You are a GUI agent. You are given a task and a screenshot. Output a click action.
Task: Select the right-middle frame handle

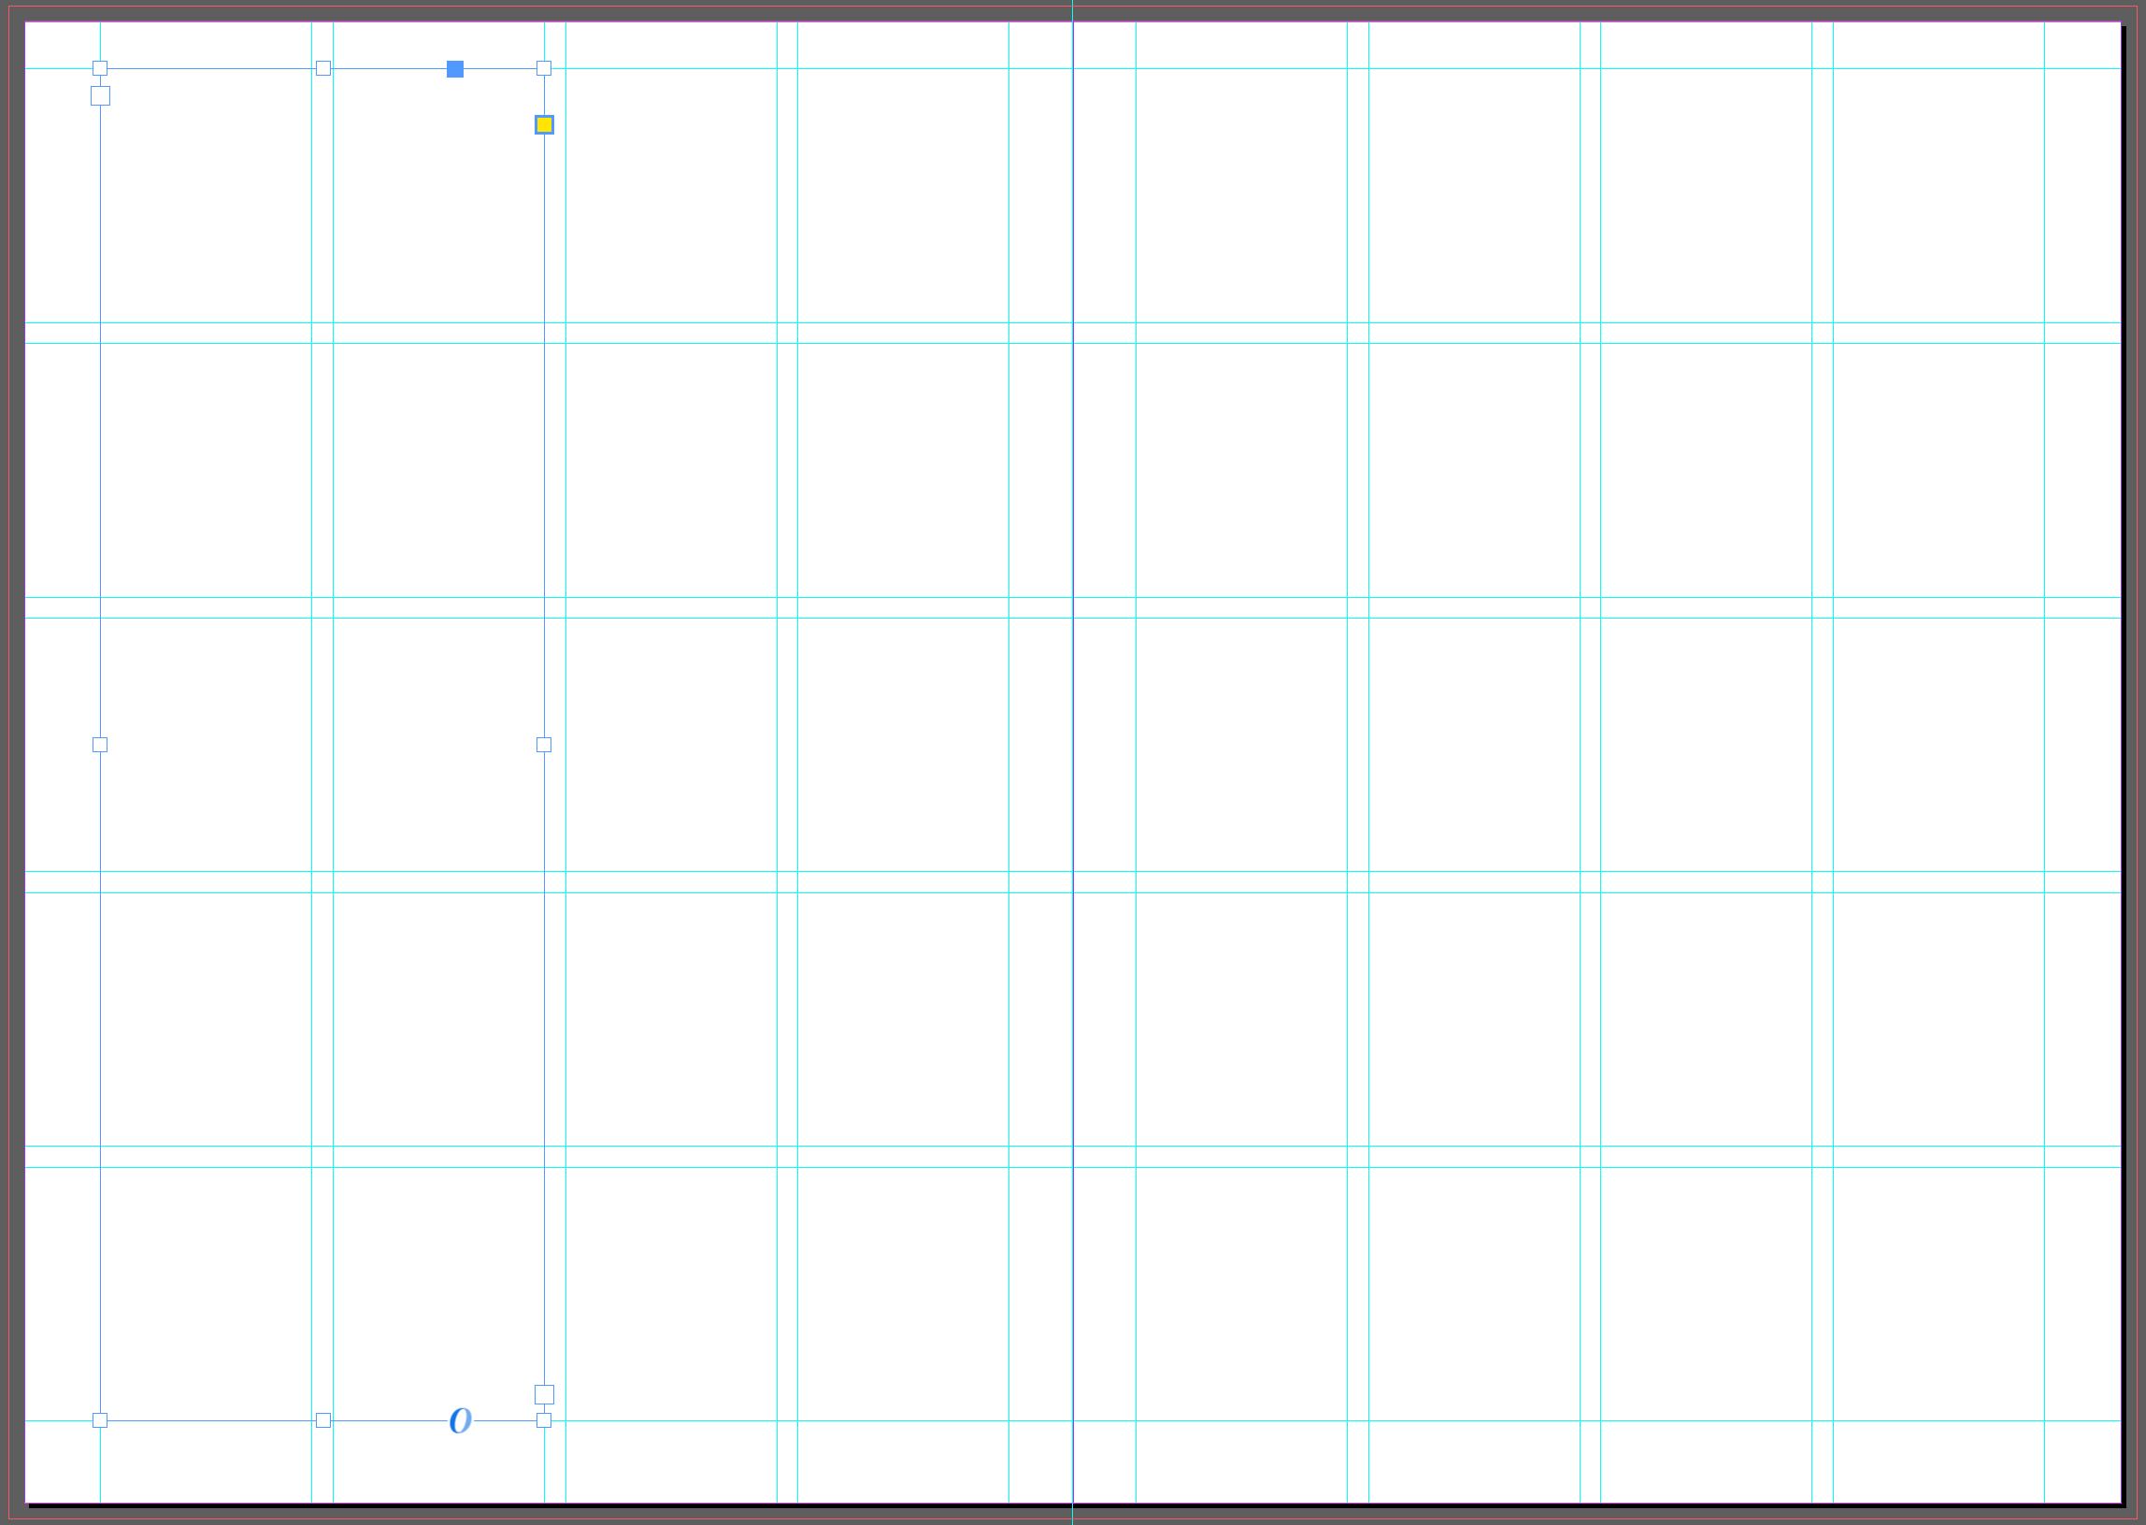[x=544, y=745]
